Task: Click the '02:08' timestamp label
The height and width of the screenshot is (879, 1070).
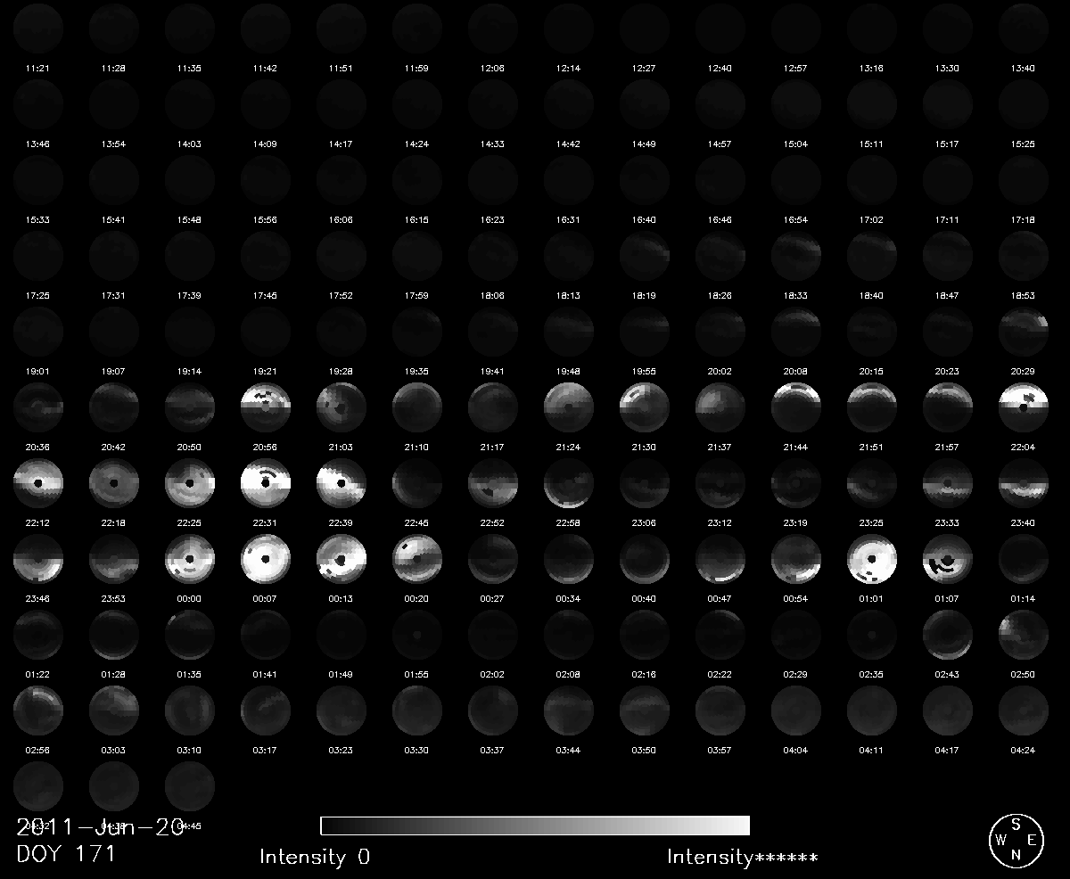Action: pos(568,675)
